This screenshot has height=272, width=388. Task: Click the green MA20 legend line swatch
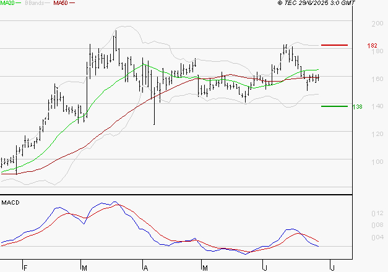[19, 3]
